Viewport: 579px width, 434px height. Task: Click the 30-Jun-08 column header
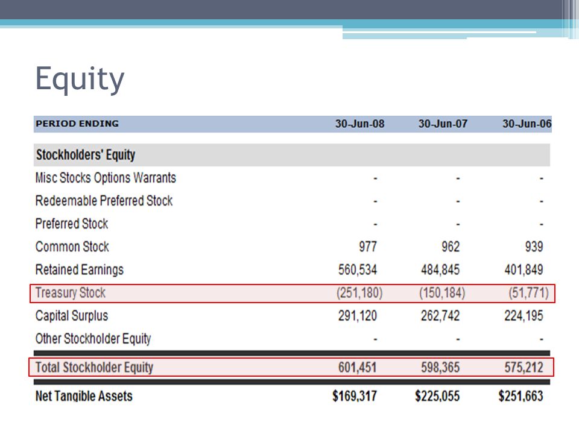click(x=359, y=124)
